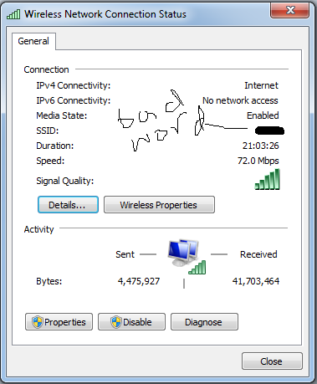
Task: Open Wireless Properties
Action: (x=159, y=205)
